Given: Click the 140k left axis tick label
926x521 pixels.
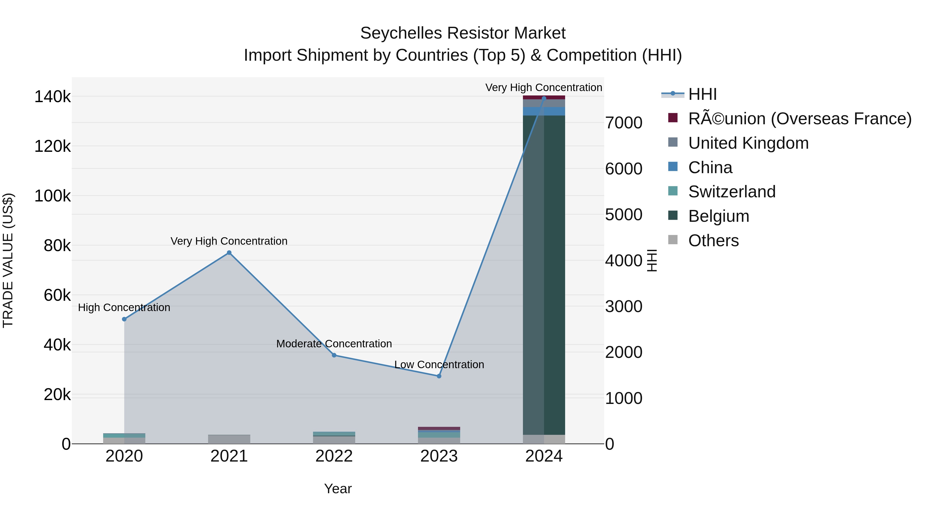Looking at the screenshot, I should [52, 97].
